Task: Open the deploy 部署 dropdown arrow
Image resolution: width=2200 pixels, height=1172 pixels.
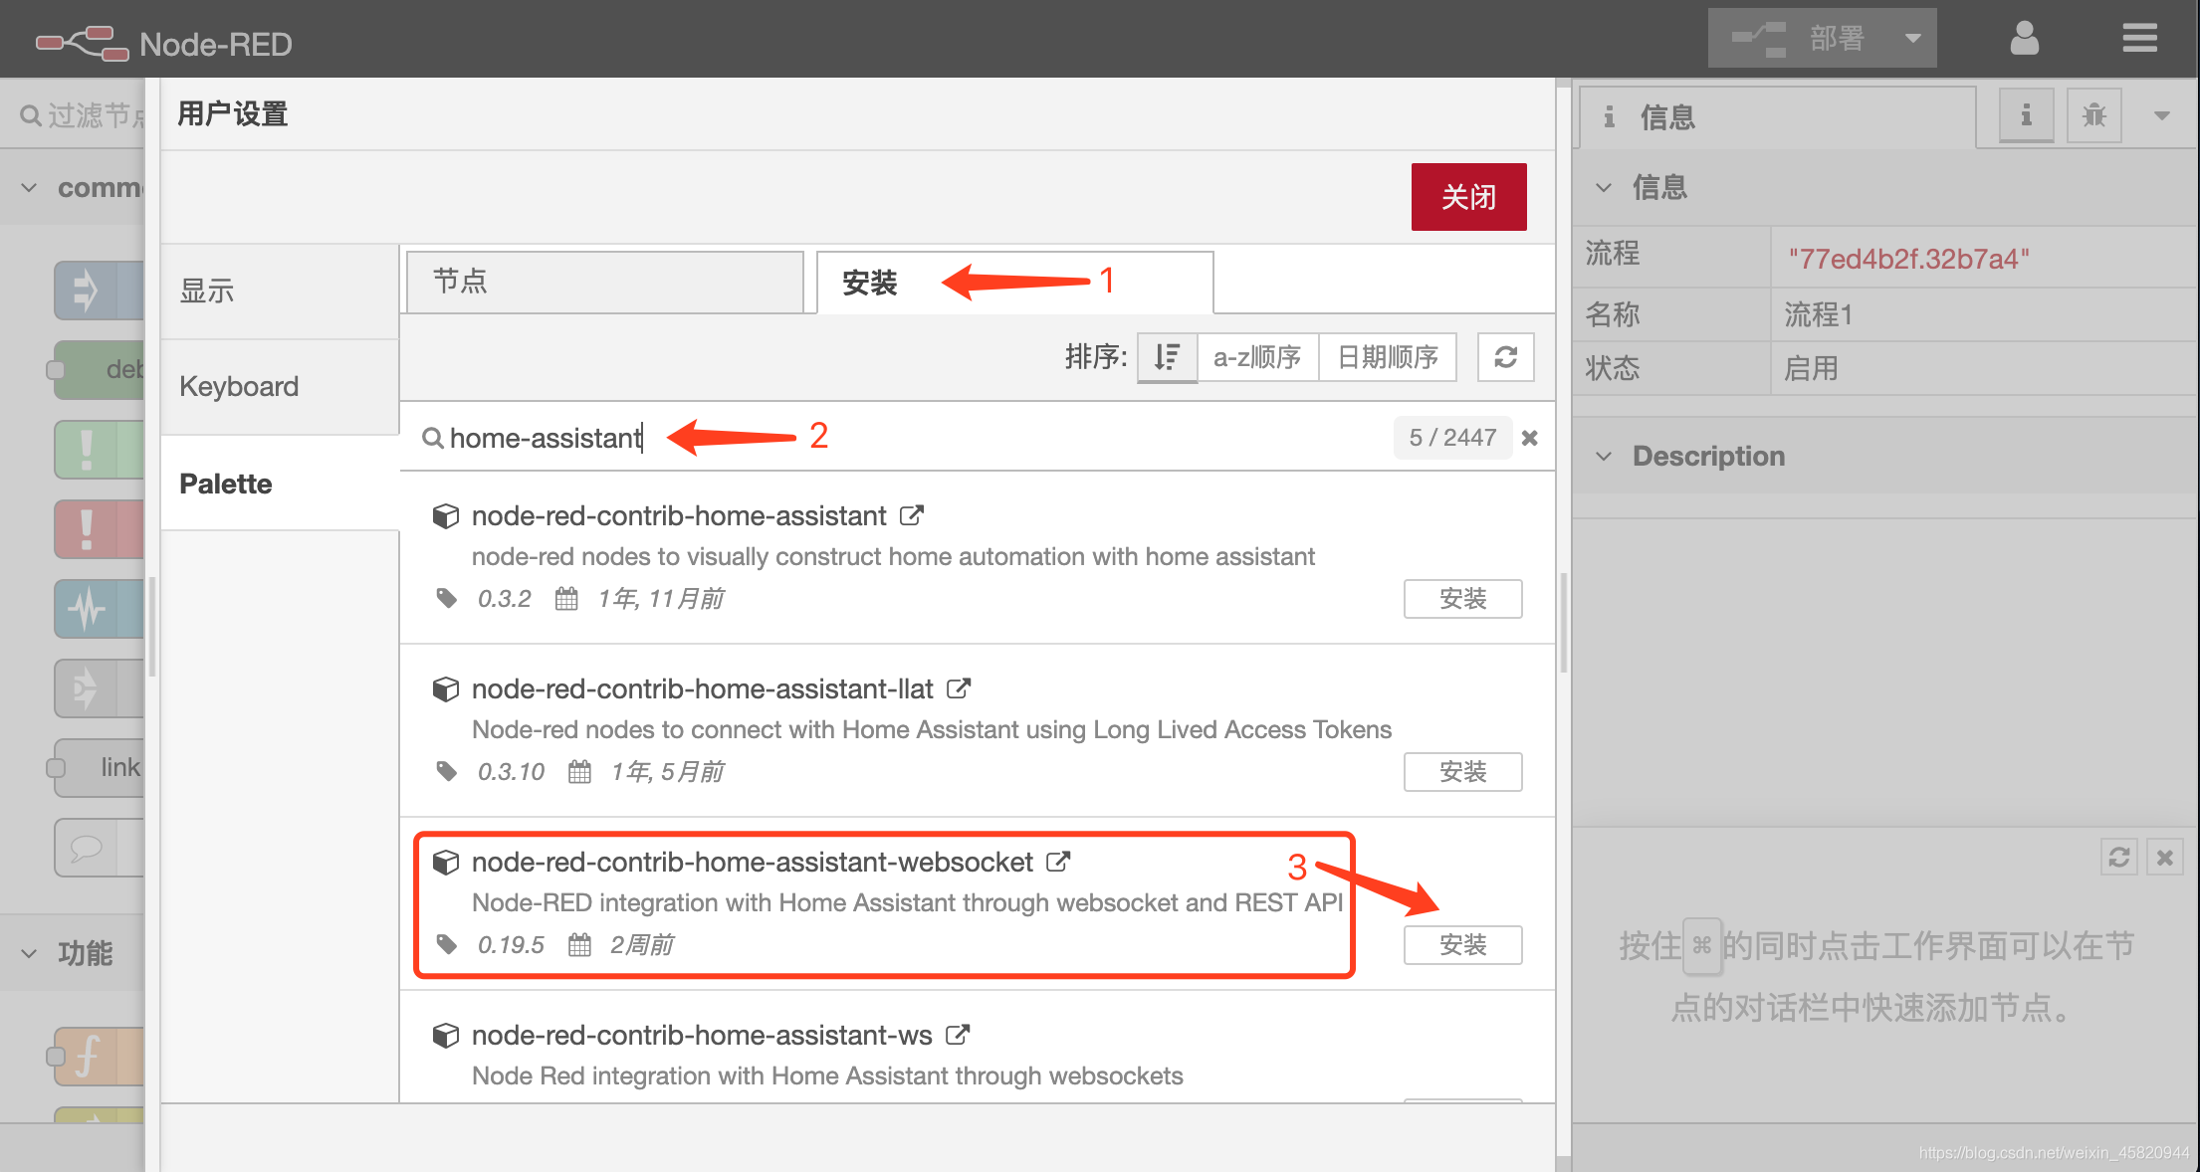Action: point(1912,39)
